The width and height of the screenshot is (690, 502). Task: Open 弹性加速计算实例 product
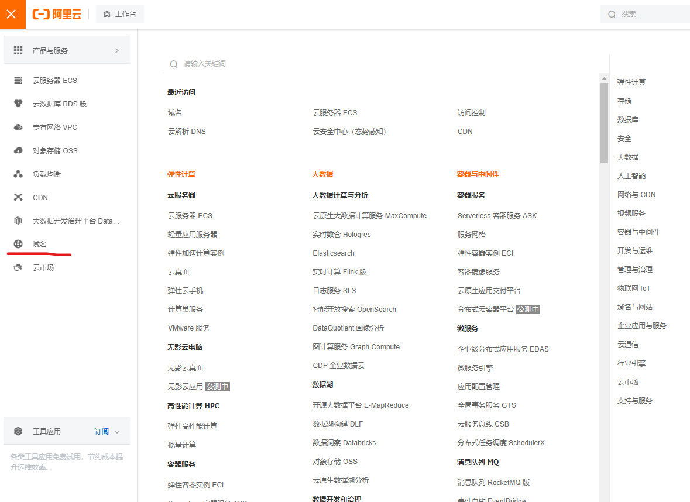click(x=196, y=253)
